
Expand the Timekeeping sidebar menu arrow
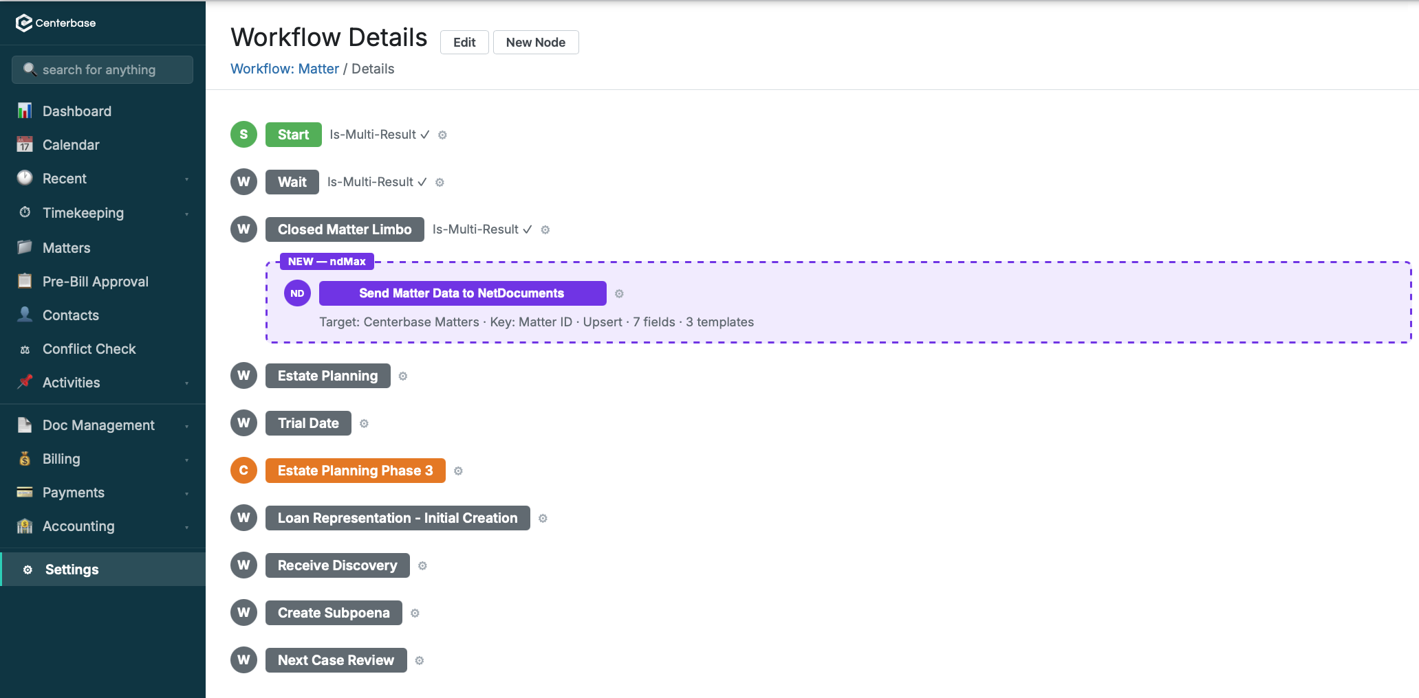click(186, 214)
